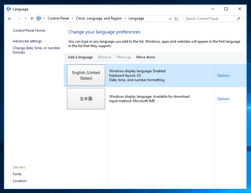Click Move up in the toolbar

coord(124,57)
